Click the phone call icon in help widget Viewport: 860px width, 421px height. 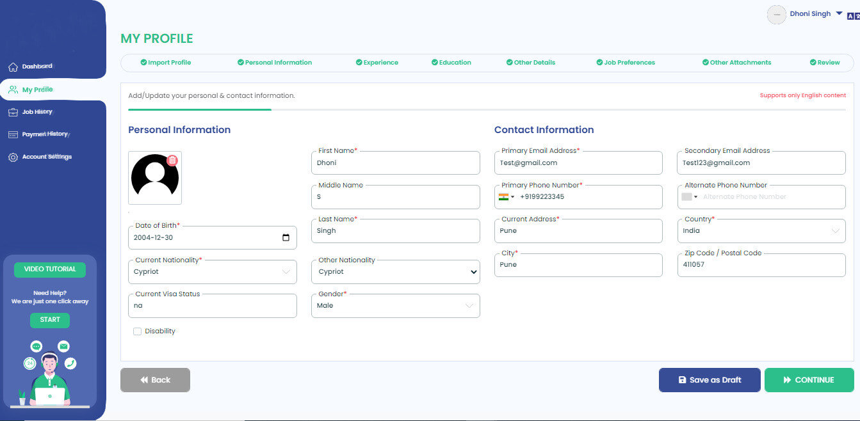[70, 363]
